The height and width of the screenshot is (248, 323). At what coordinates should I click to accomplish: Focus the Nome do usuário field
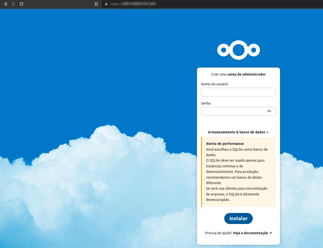[x=238, y=92]
